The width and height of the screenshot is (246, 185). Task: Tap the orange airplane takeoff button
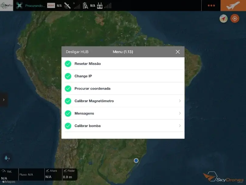(x=233, y=5)
